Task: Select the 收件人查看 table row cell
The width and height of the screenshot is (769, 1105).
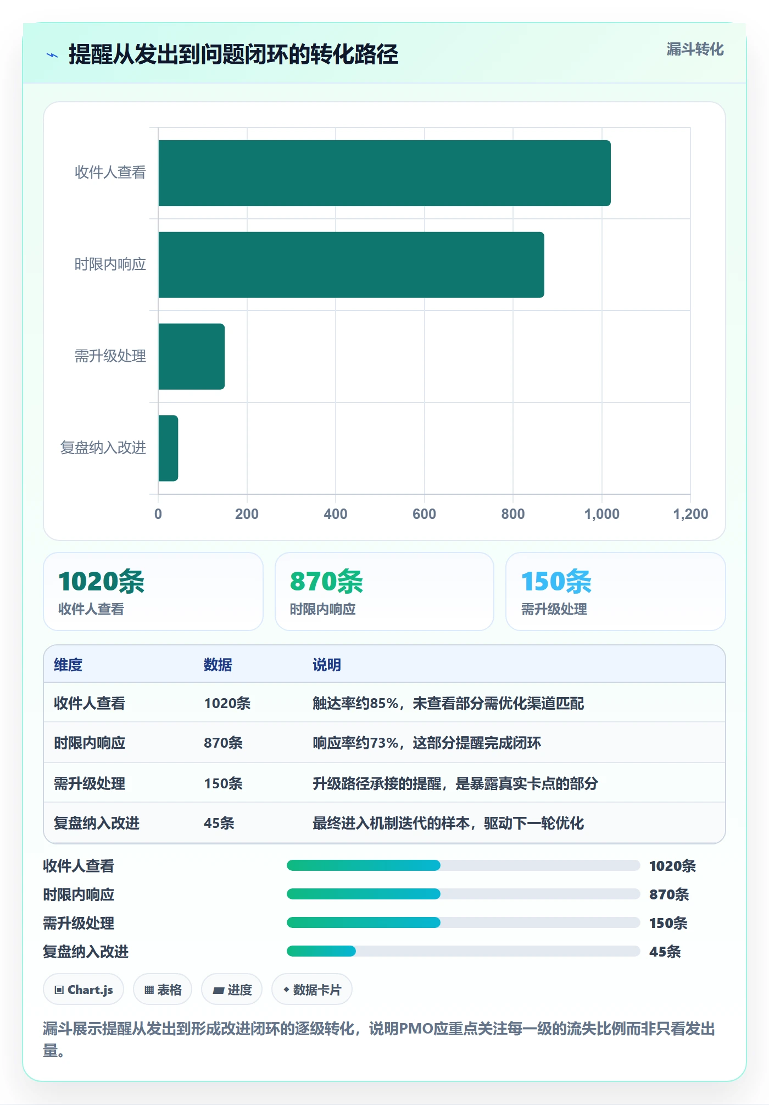Action: point(90,703)
